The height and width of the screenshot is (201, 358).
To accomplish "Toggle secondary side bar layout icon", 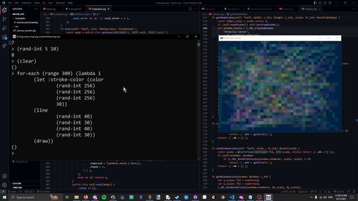I will (x=325, y=3).
